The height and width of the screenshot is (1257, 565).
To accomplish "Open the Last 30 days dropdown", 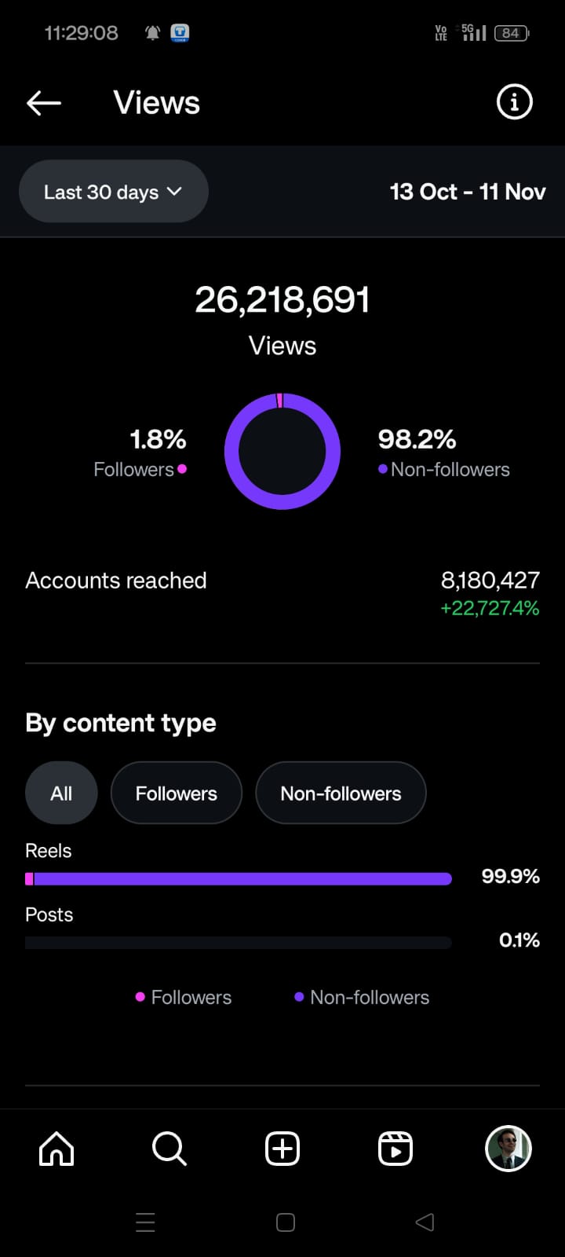I will point(113,192).
